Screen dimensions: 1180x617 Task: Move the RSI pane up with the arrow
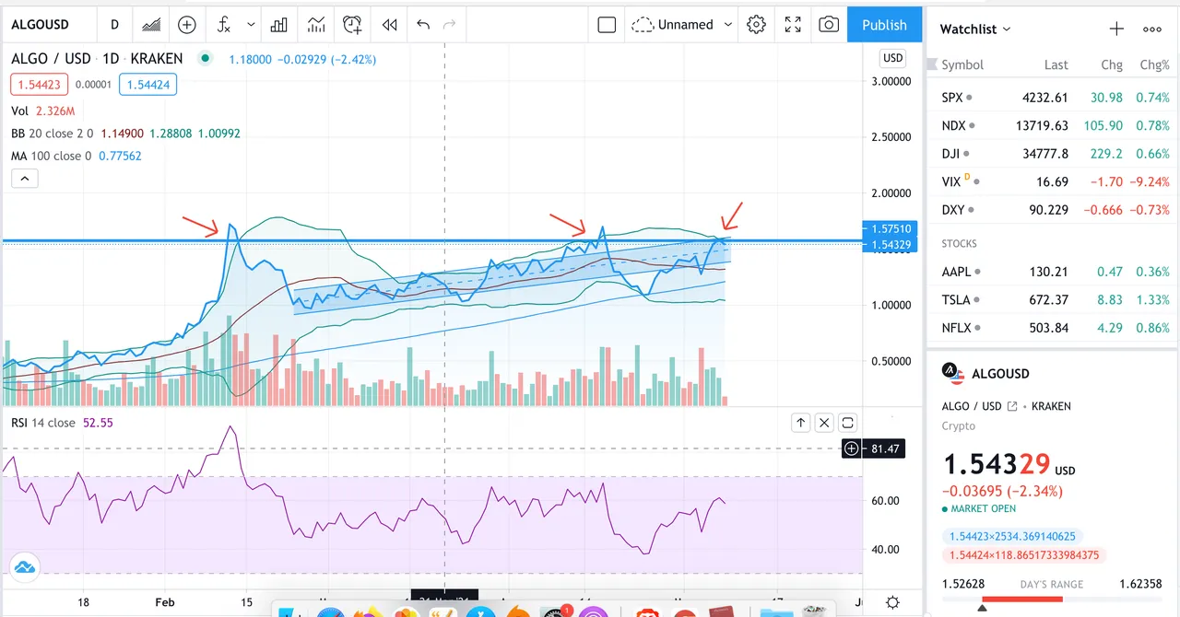(x=800, y=423)
